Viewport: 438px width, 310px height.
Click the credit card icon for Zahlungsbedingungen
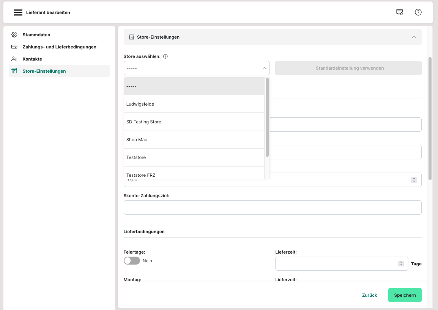pyautogui.click(x=14, y=47)
